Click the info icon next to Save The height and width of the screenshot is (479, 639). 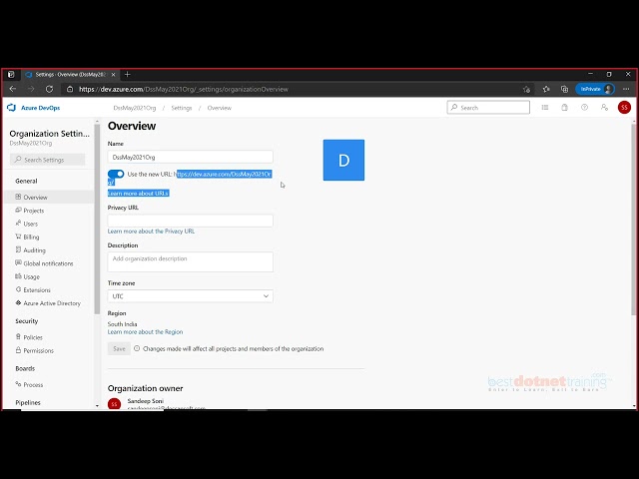137,348
